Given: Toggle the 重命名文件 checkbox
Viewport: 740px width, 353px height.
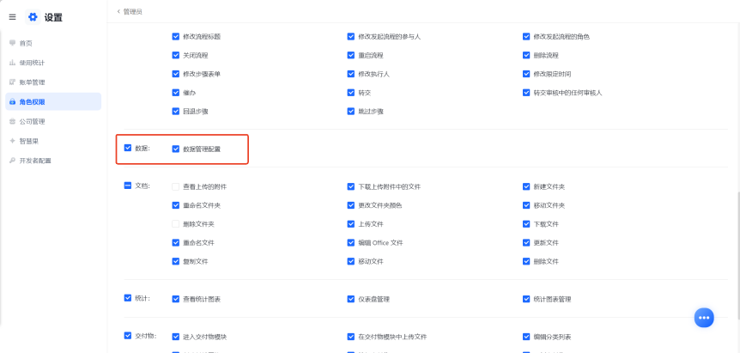Looking at the screenshot, I should (x=176, y=242).
